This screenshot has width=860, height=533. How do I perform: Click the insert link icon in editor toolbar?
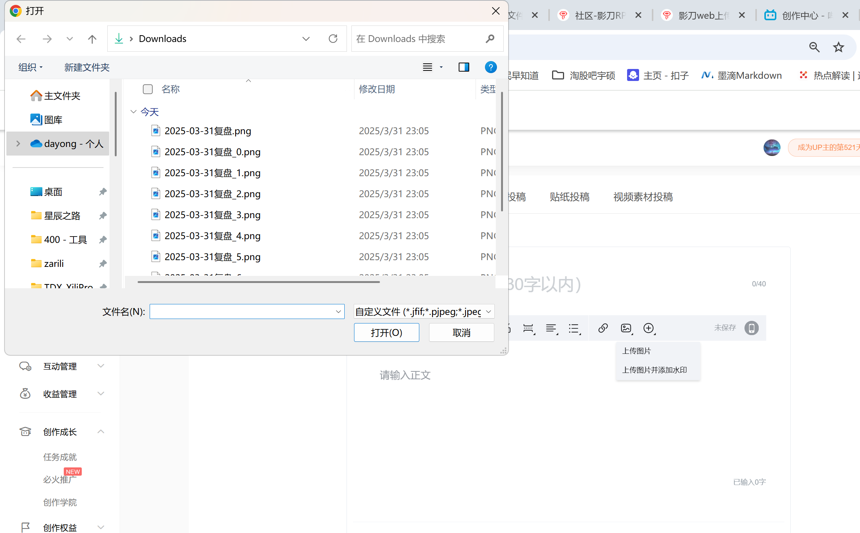click(603, 328)
